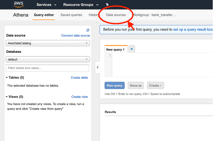Viewport: 213px width, 141px height.
Task: Open the Data sources tab
Action: pyautogui.click(x=116, y=15)
